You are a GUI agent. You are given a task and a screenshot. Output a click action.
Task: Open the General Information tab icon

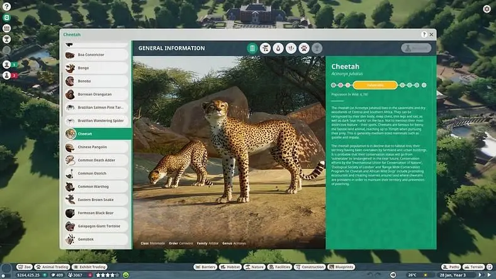252,48
